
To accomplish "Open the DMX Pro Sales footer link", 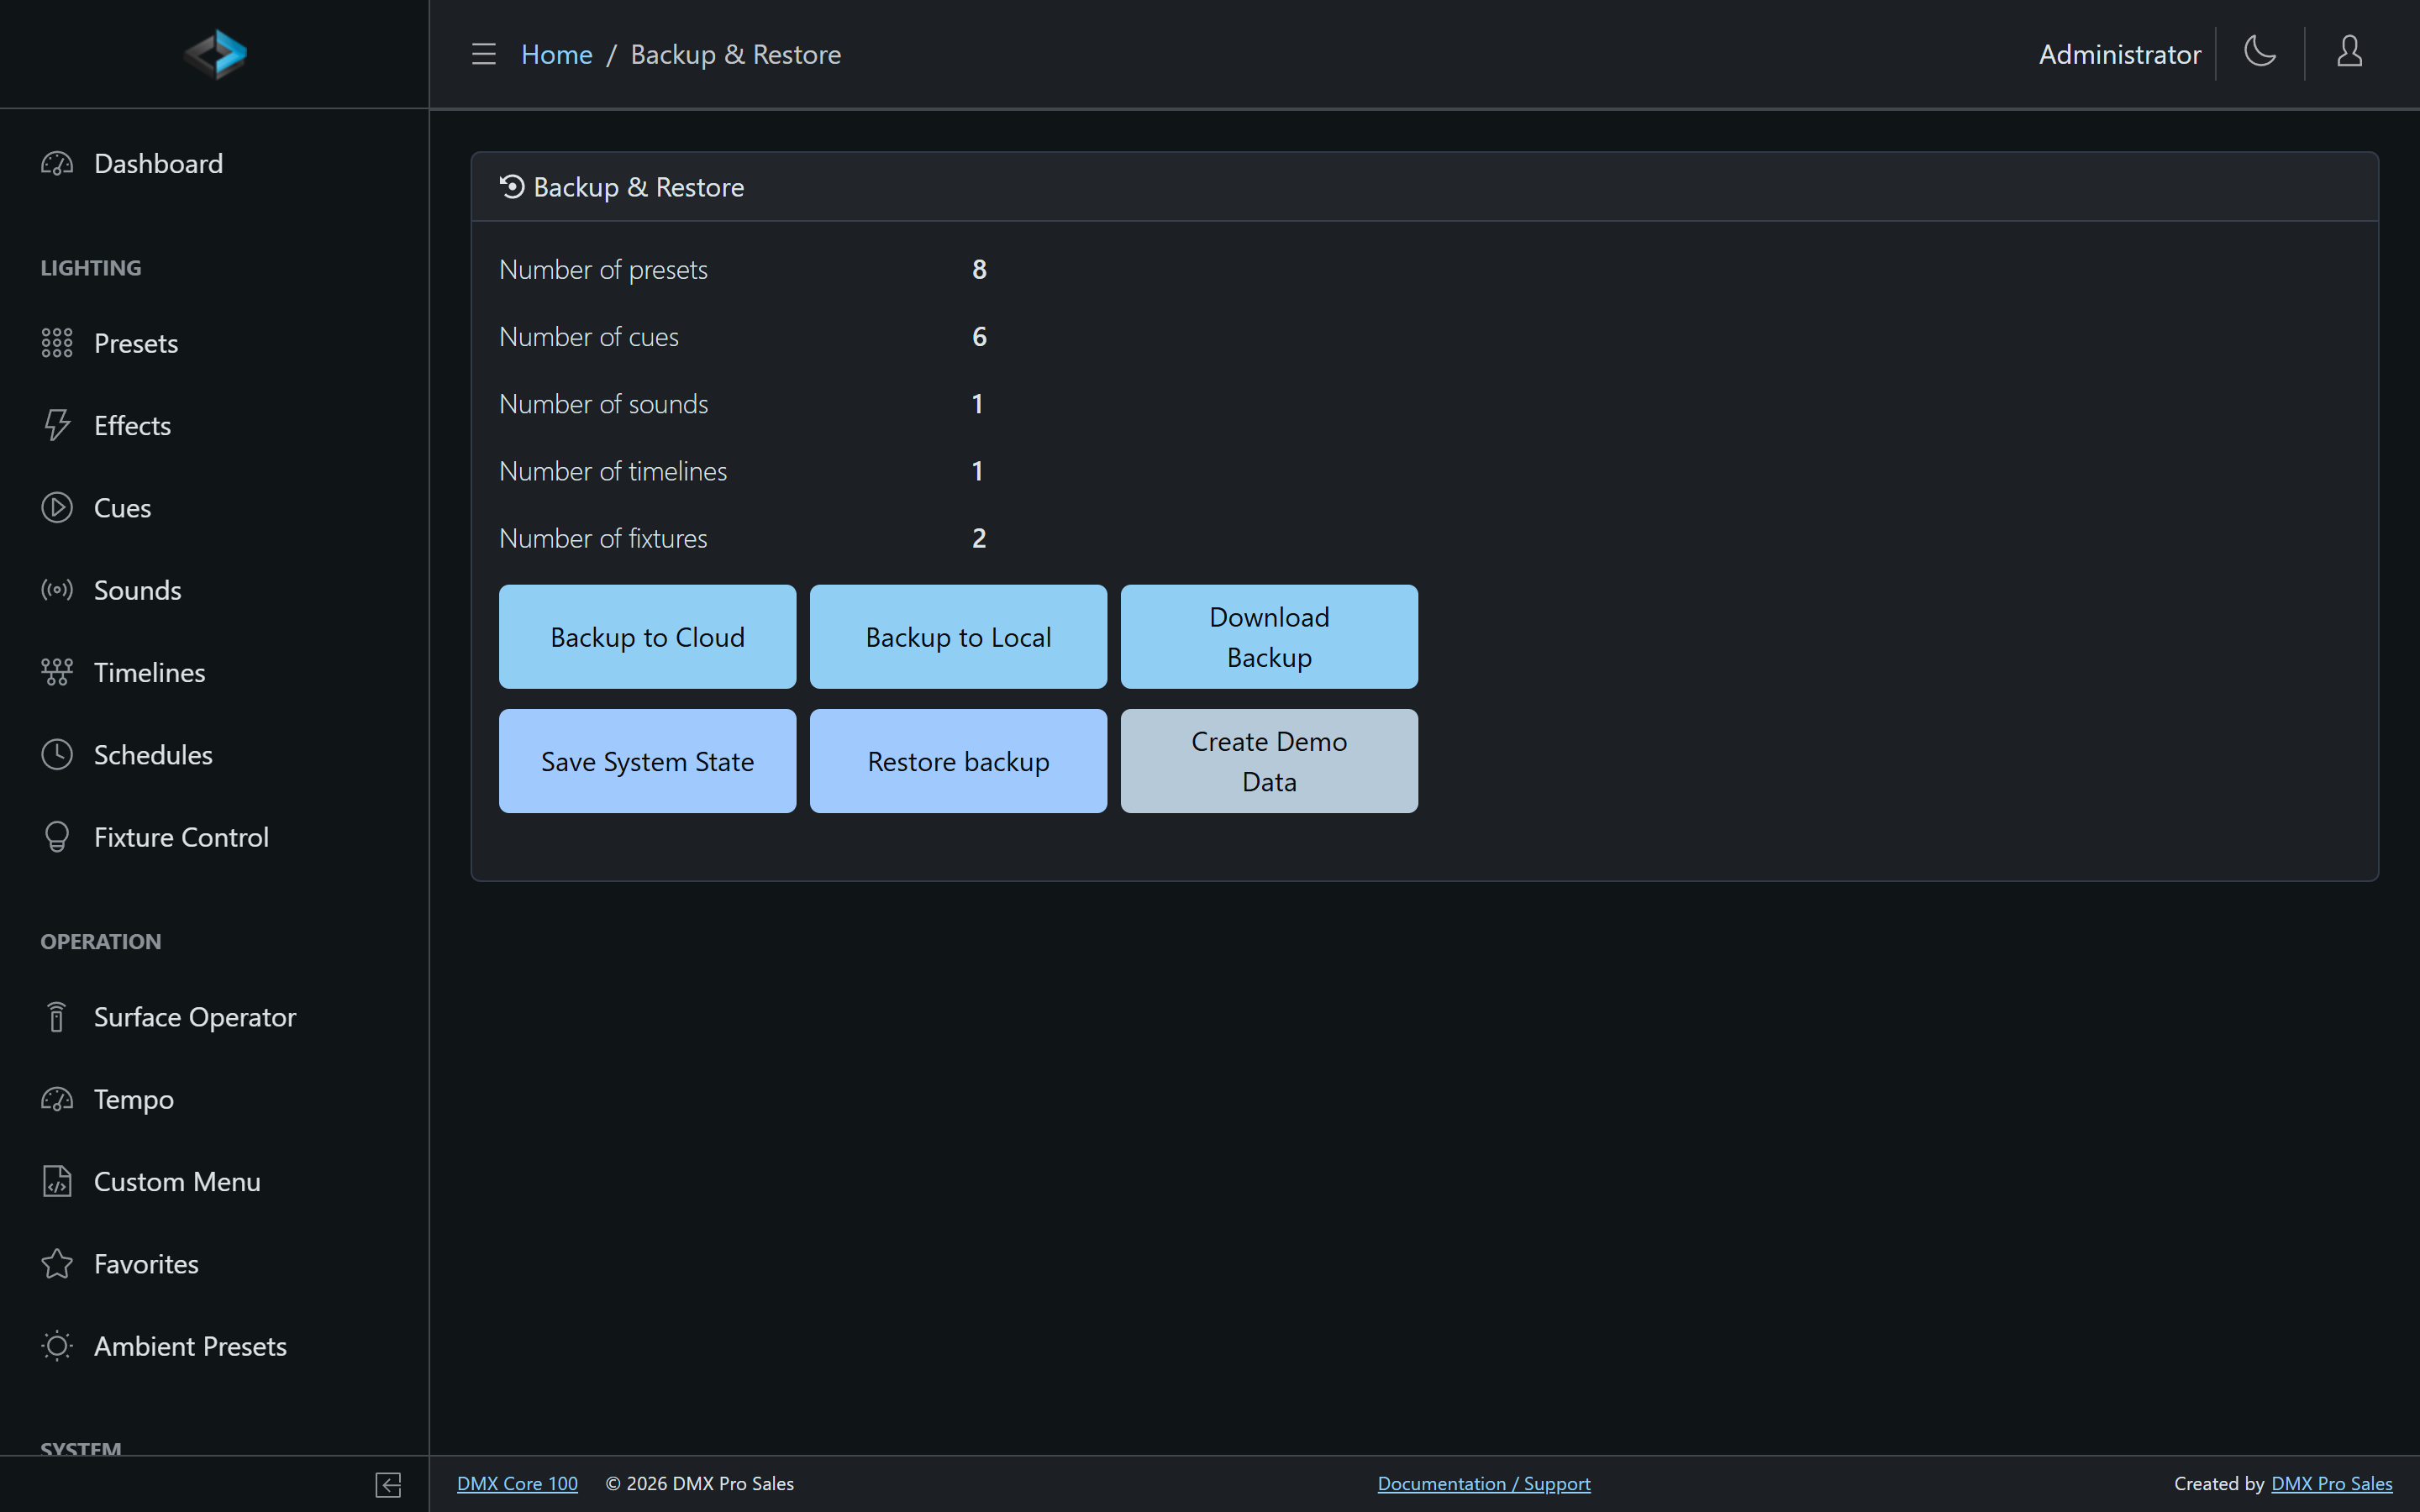I will pos(2332,1484).
